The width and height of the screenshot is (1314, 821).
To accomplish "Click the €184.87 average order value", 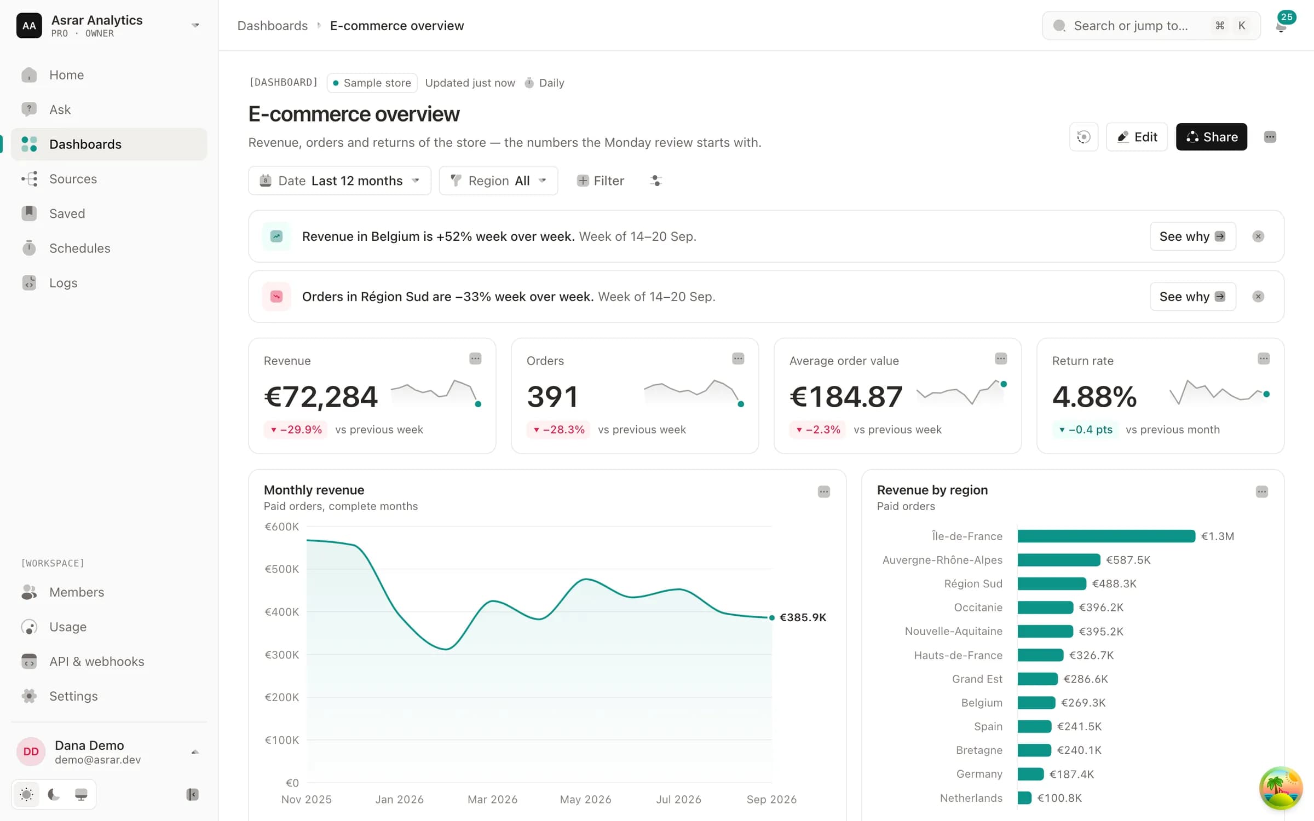I will click(x=845, y=396).
